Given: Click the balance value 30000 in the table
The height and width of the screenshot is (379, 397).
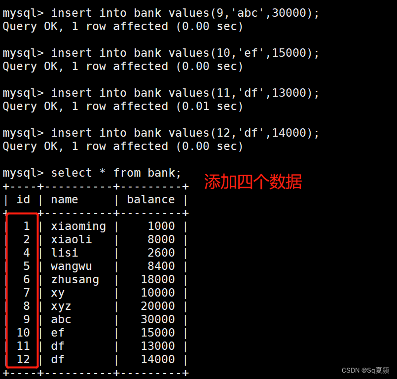Looking at the screenshot, I should (x=158, y=319).
